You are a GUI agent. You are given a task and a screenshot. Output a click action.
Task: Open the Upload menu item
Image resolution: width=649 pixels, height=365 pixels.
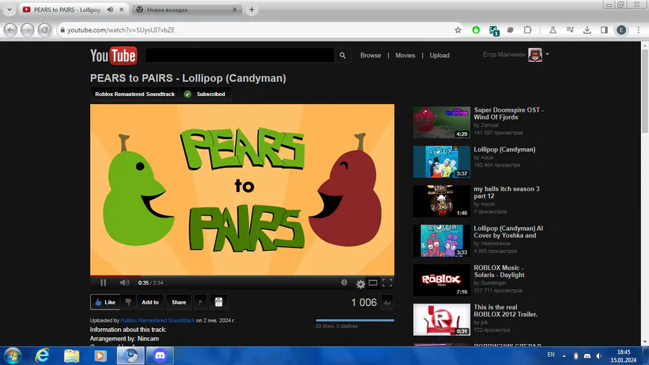tap(440, 55)
